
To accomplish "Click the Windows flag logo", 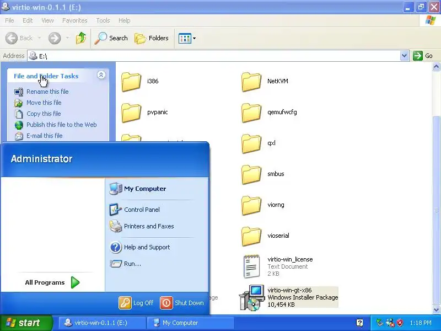I will tap(431, 20).
